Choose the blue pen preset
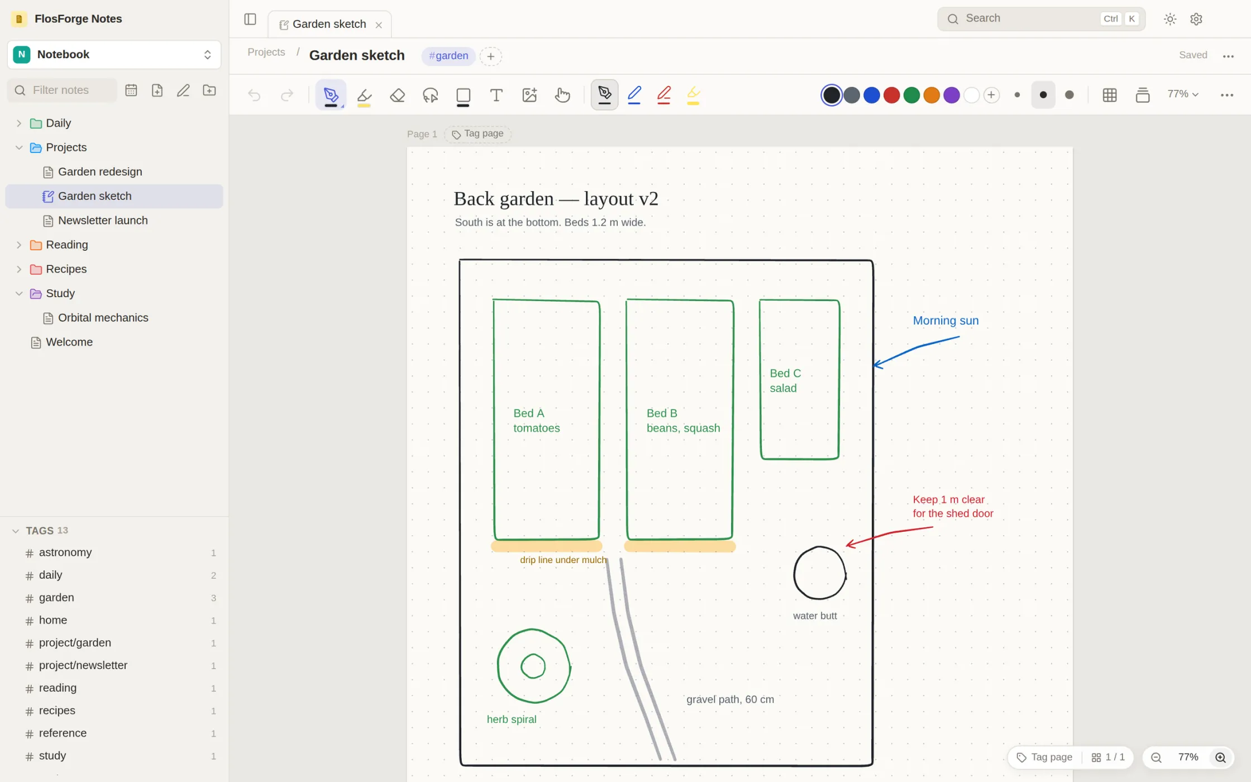 pyautogui.click(x=634, y=95)
